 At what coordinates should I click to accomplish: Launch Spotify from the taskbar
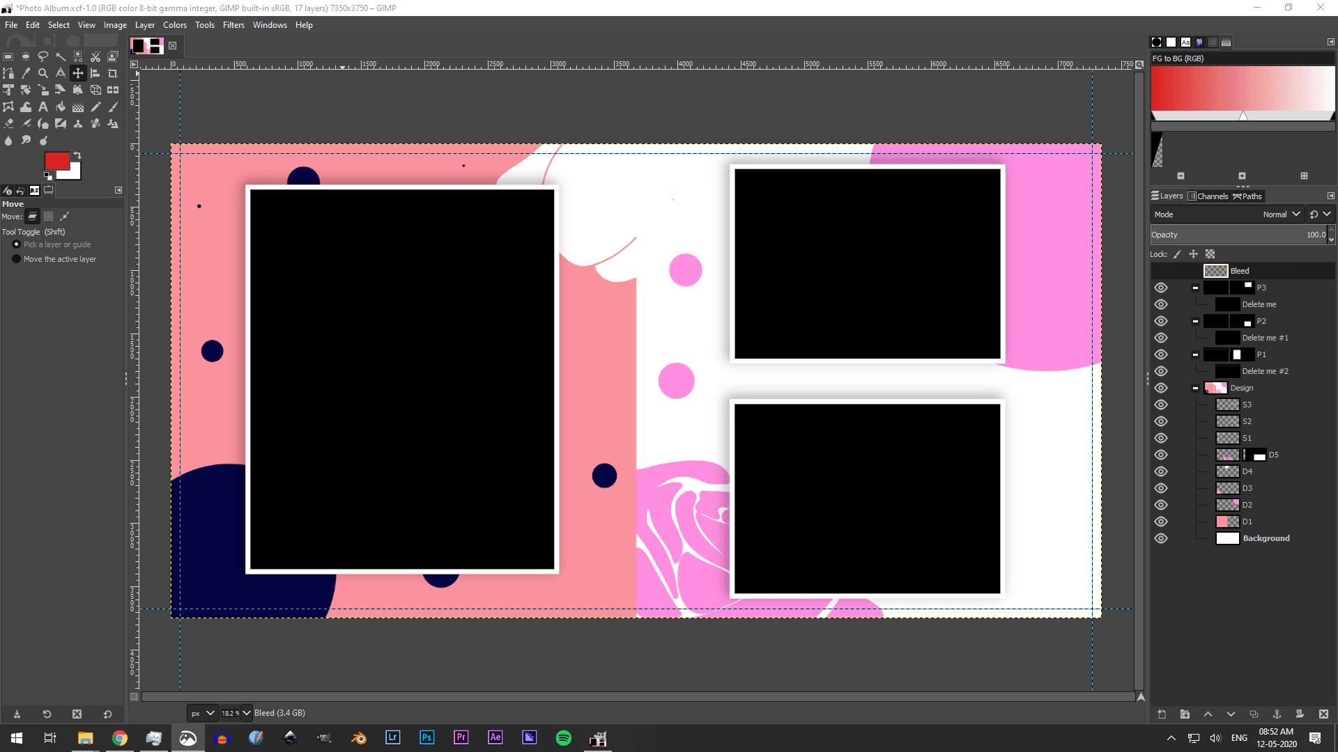[x=563, y=737]
